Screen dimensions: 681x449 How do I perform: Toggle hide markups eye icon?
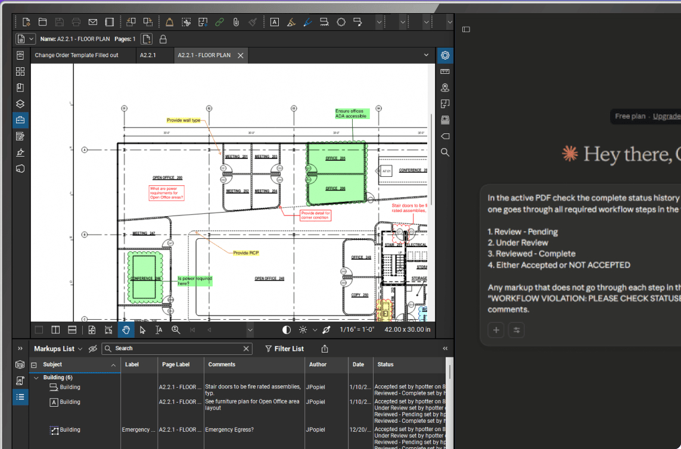92,349
